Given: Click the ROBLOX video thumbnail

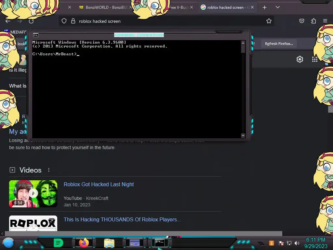Looking at the screenshot, I should (x=33, y=223).
